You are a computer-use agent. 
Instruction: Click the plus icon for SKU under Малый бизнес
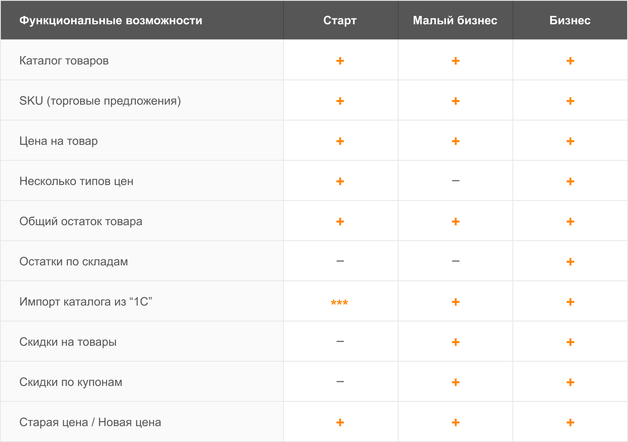tap(456, 101)
